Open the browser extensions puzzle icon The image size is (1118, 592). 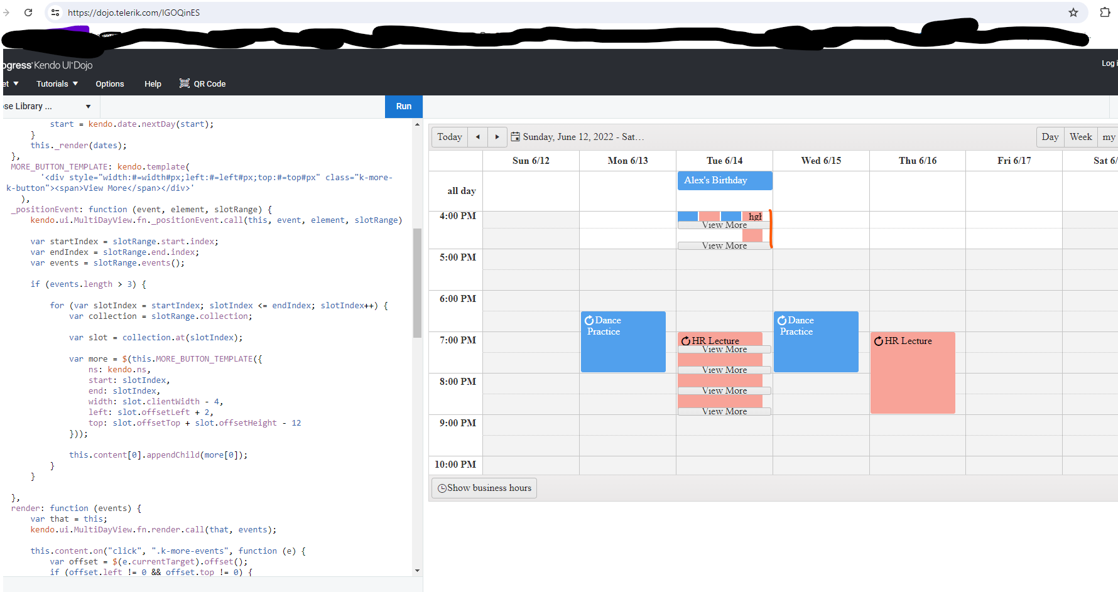click(1105, 13)
